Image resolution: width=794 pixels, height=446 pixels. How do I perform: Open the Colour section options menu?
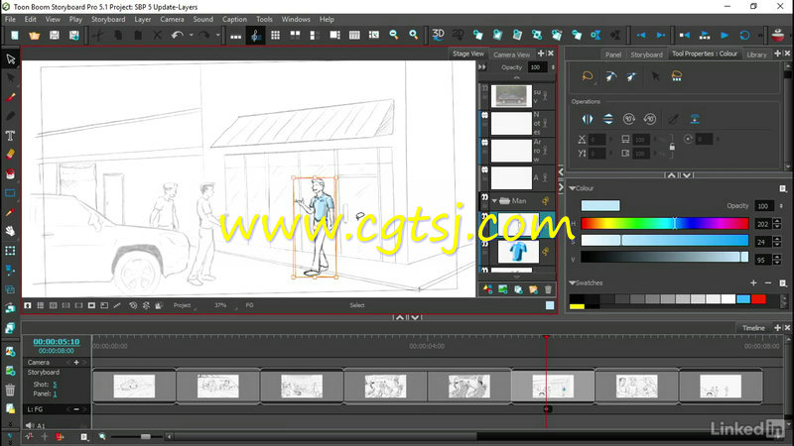[783, 188]
